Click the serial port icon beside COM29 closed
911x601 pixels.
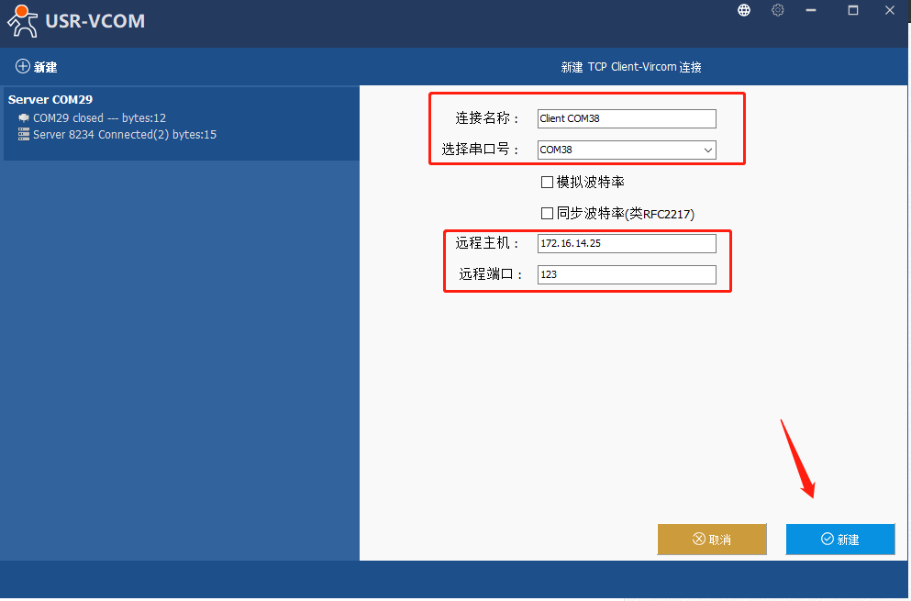click(24, 118)
